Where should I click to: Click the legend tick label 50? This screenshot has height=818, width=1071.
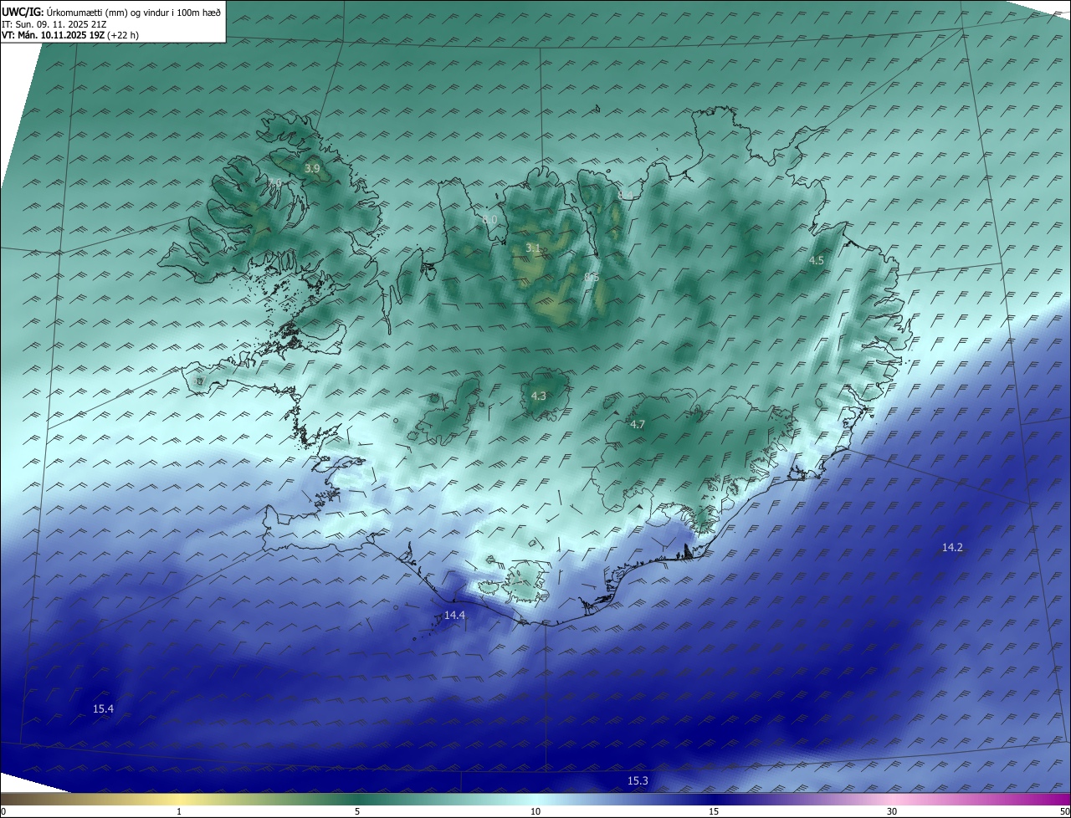click(1064, 811)
